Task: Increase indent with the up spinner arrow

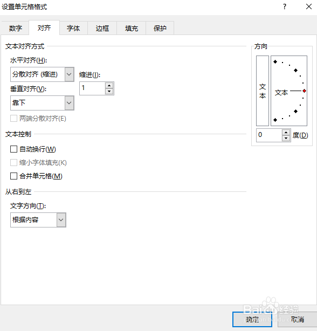Action: 109,86
